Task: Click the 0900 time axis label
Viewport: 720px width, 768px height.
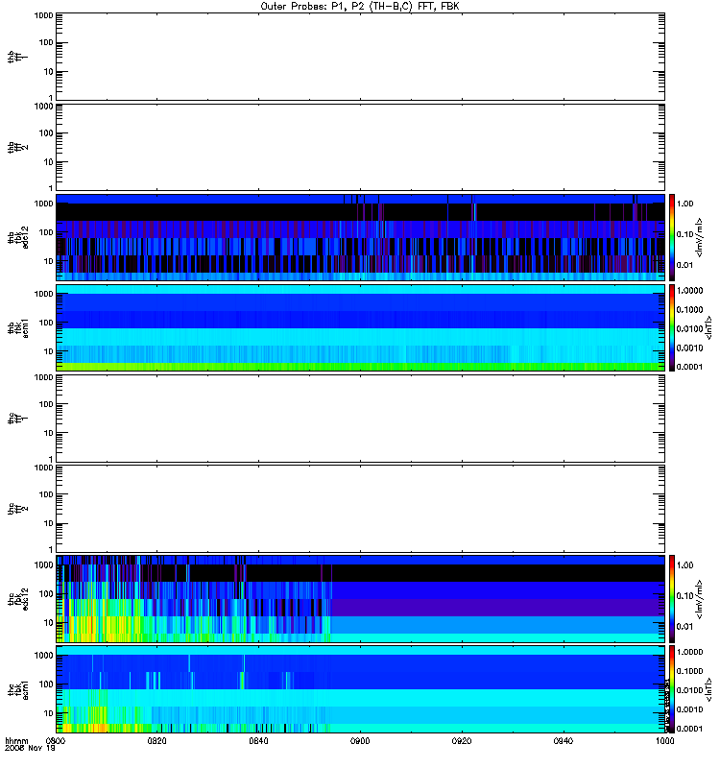Action: tap(360, 741)
